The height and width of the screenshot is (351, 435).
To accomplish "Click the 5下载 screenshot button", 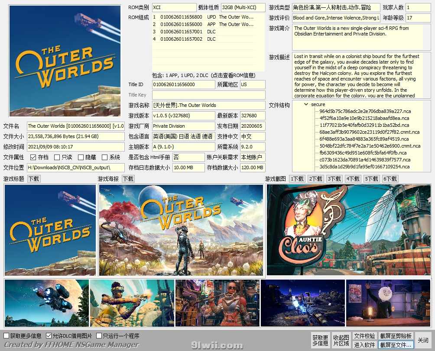I will coord(371,179).
